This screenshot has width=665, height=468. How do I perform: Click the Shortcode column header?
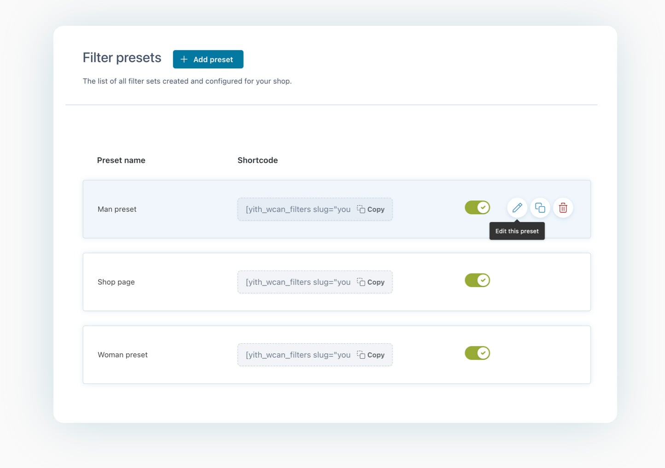pos(257,160)
